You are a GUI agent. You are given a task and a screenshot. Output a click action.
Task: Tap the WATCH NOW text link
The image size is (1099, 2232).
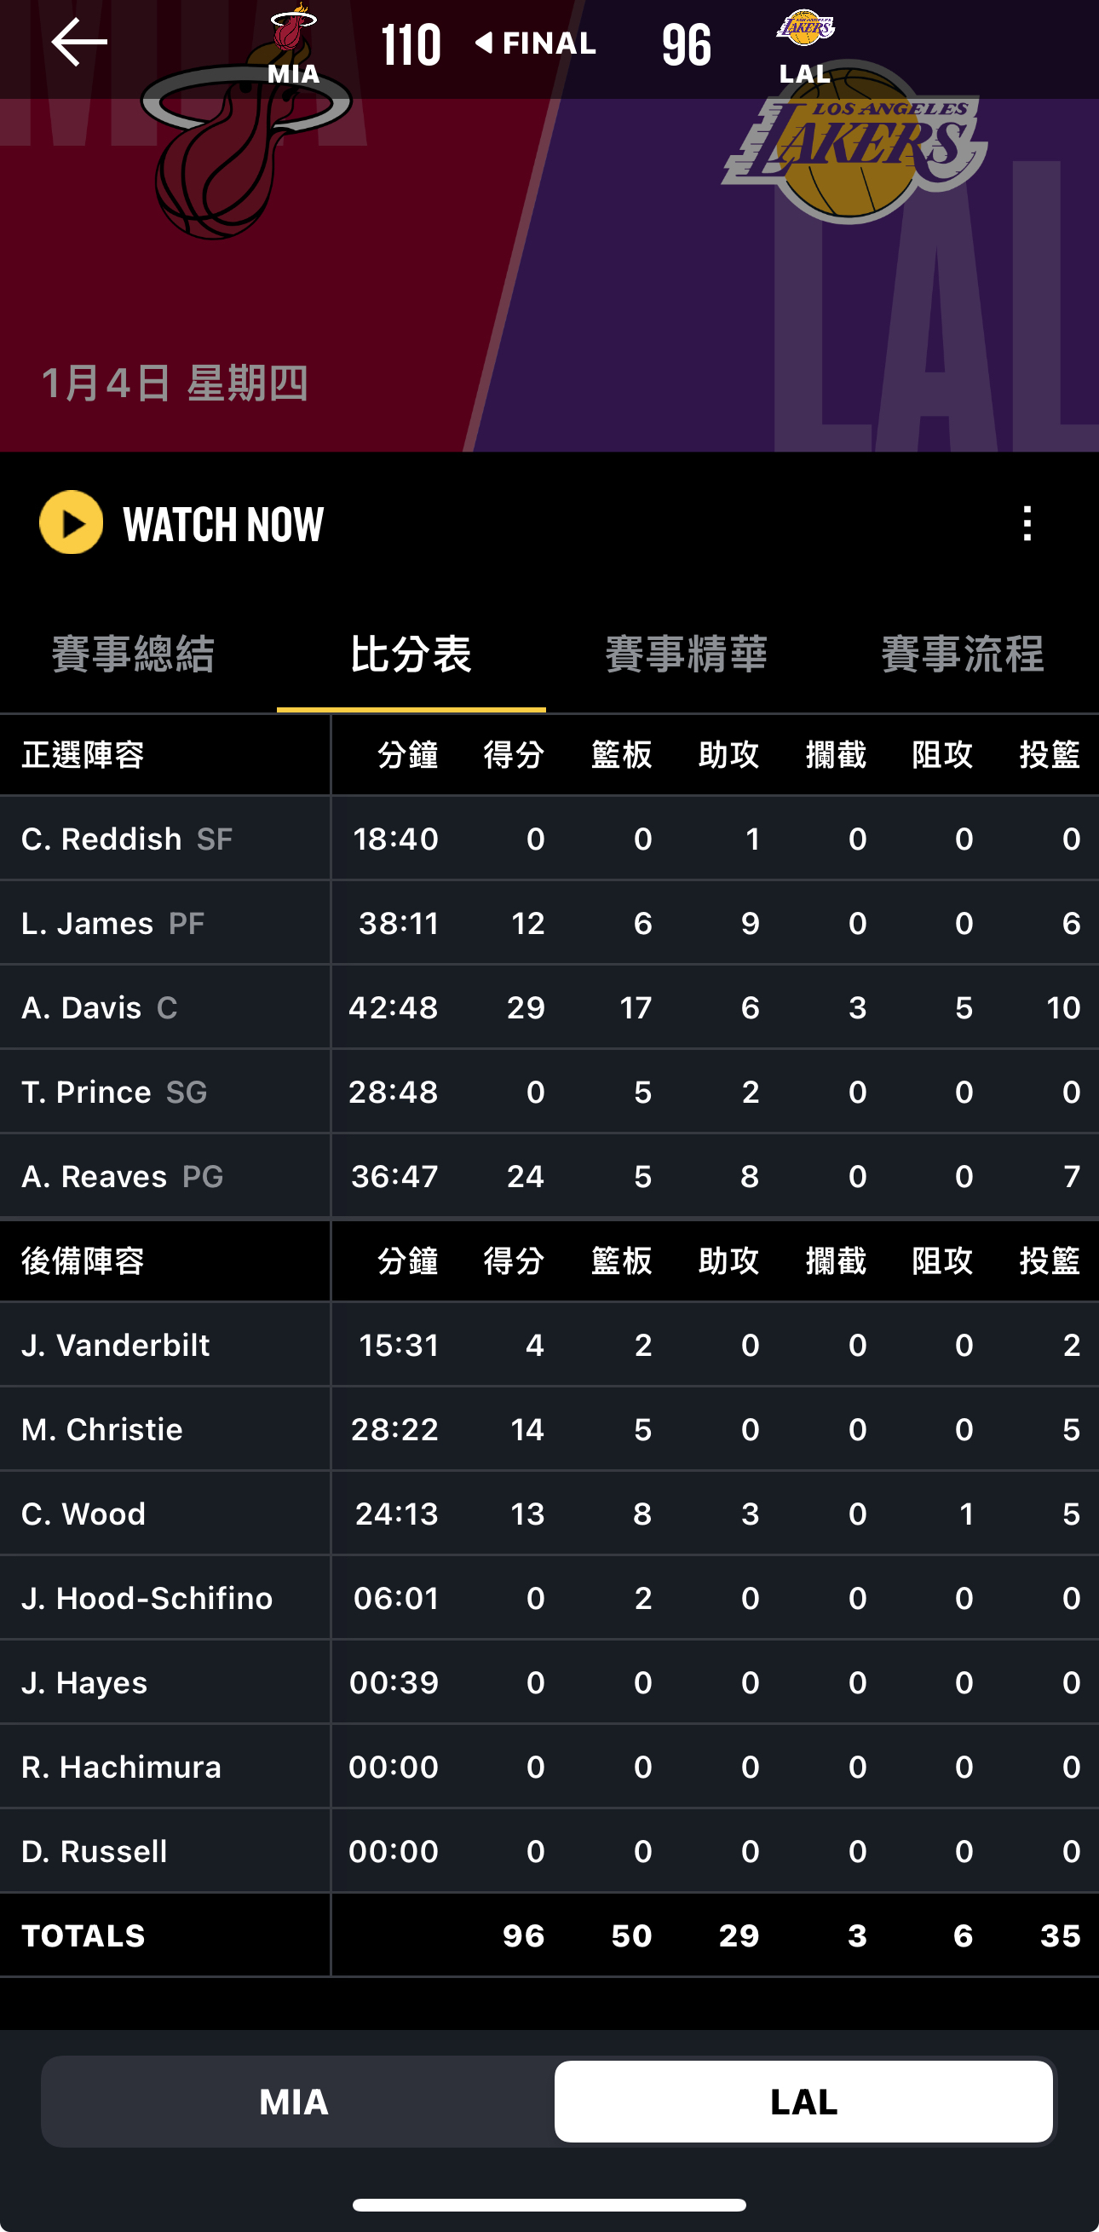[223, 524]
